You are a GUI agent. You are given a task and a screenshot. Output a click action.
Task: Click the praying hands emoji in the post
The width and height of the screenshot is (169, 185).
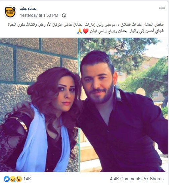click(x=80, y=31)
